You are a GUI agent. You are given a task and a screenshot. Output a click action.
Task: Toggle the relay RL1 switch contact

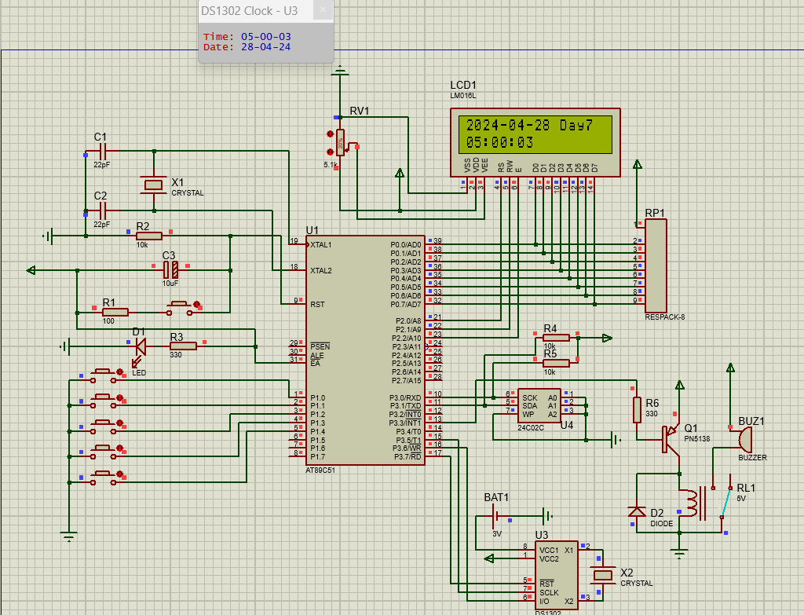726,502
